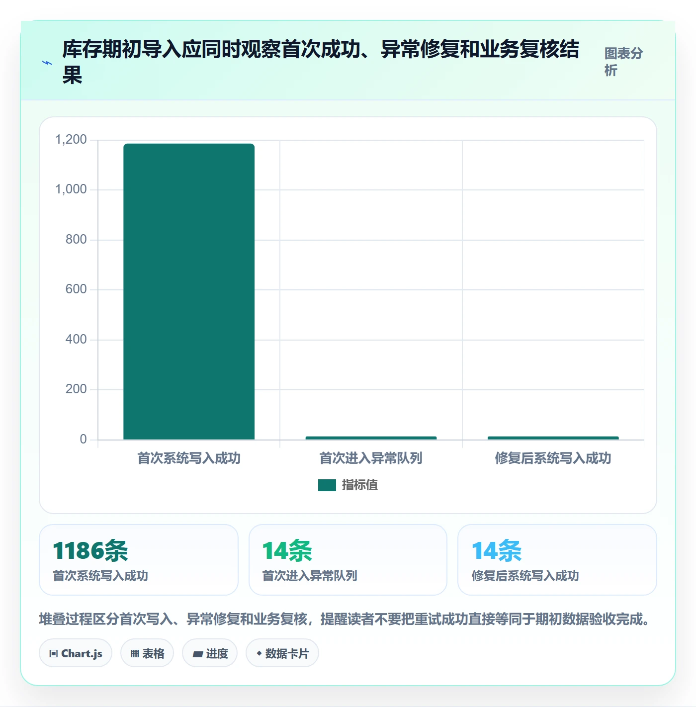Screen dimensions: 696x707
Task: Toggle the 指标值 legend color swatch
Action: tap(327, 485)
